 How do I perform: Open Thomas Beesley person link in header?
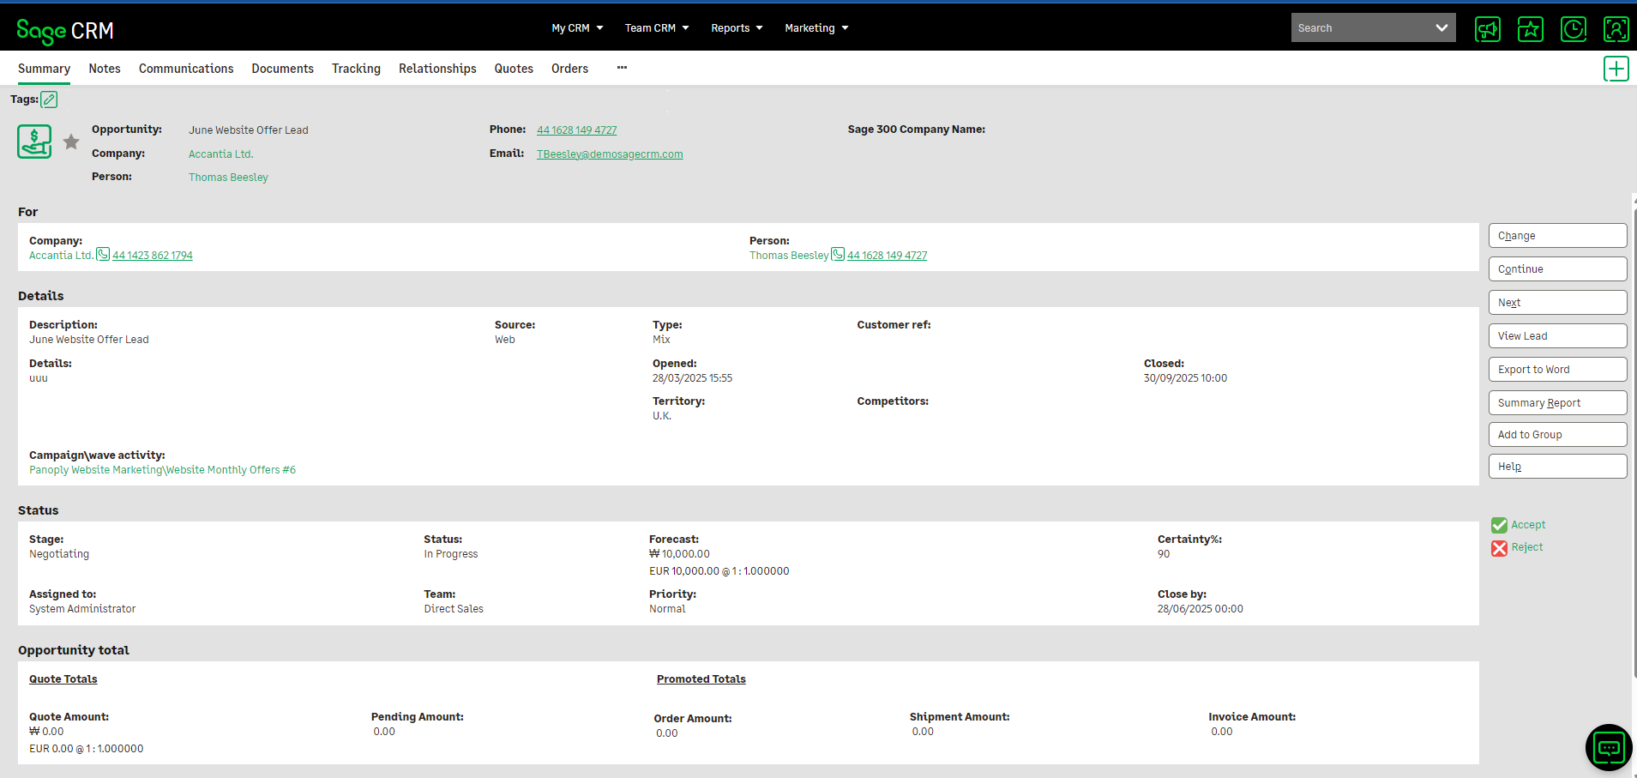pyautogui.click(x=228, y=178)
